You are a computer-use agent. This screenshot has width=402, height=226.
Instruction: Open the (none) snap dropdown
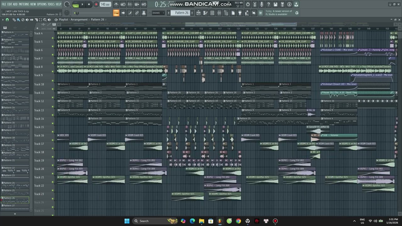158,13
